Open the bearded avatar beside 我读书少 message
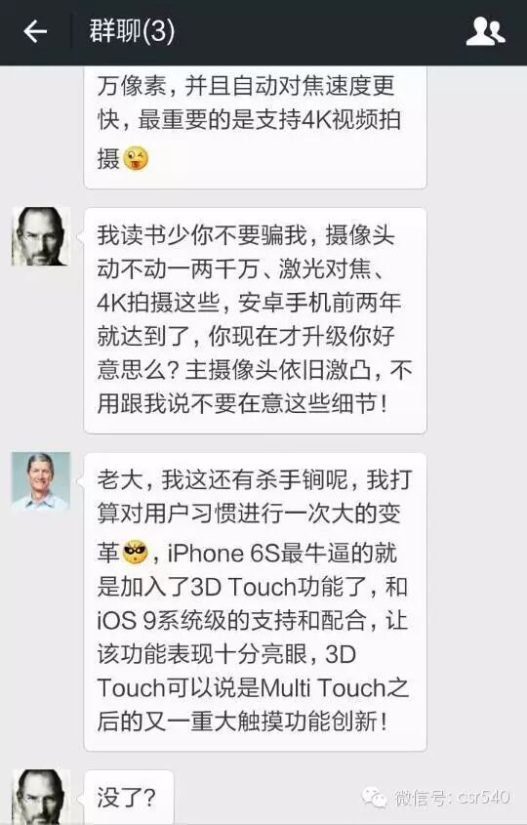The height and width of the screenshot is (825, 527). 40,236
